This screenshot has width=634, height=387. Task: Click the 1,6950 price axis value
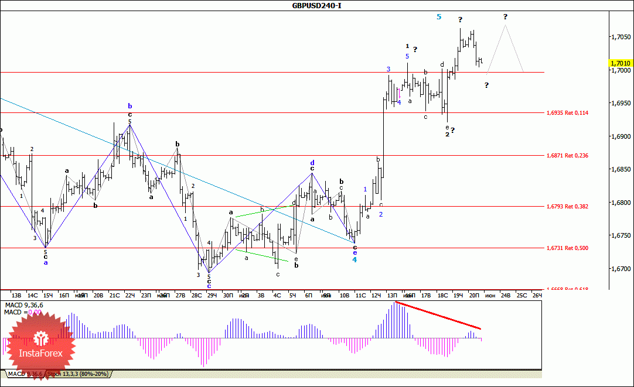[621, 103]
